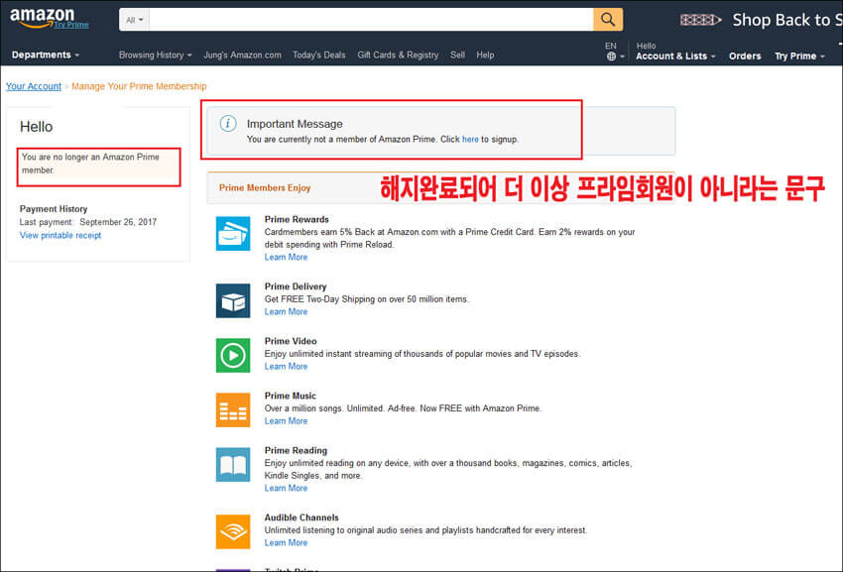Click 'You are no longer an Amazon Prime member' text
Viewport: 843px width, 572px height.
point(90,164)
